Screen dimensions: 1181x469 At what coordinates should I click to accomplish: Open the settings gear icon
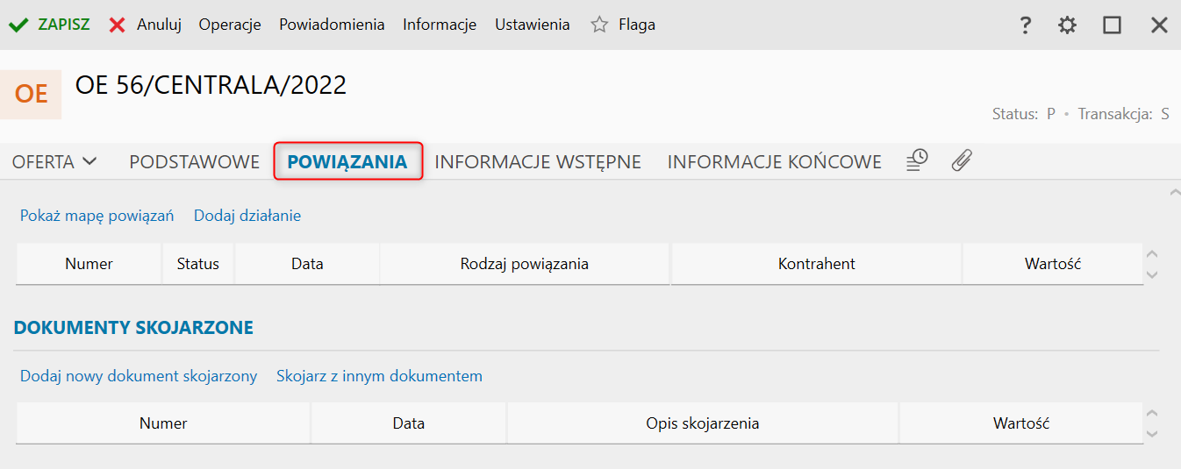[1067, 25]
